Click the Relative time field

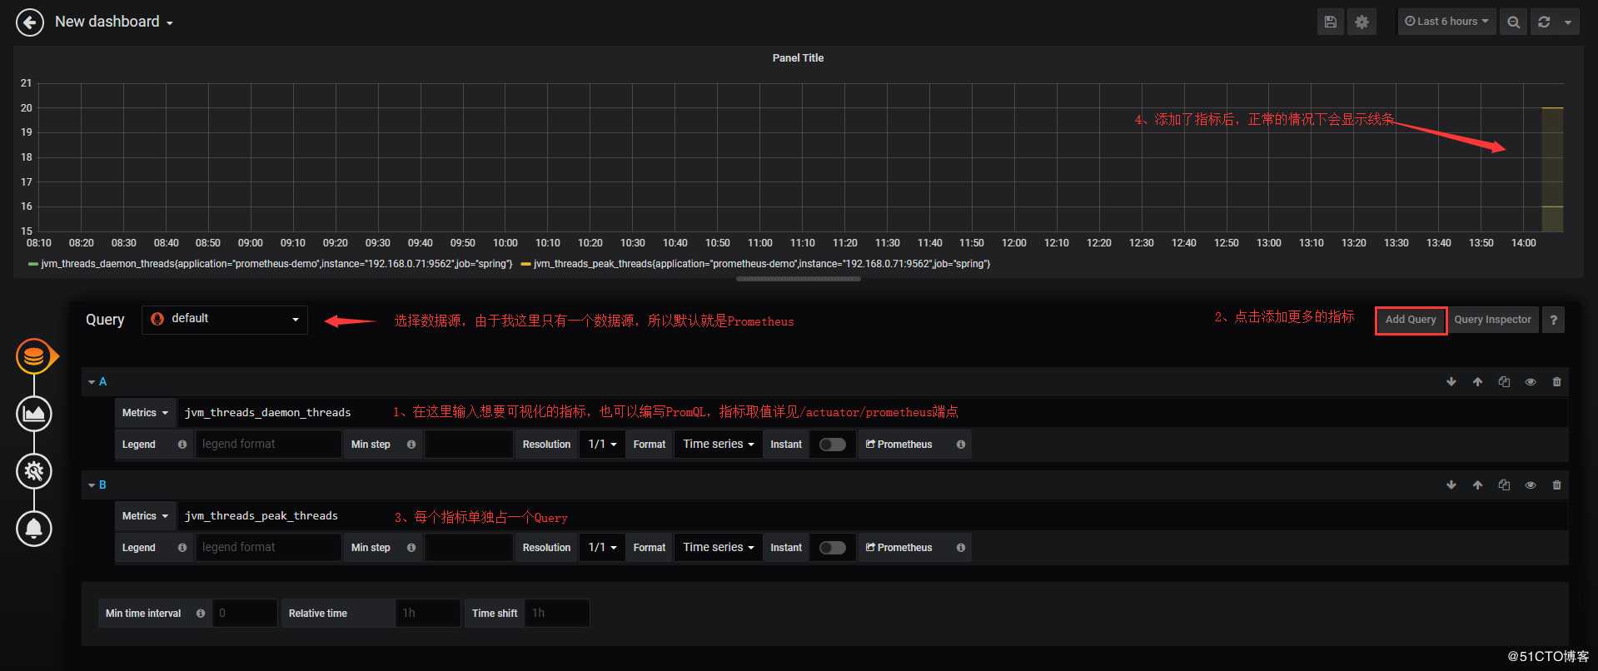coord(428,614)
